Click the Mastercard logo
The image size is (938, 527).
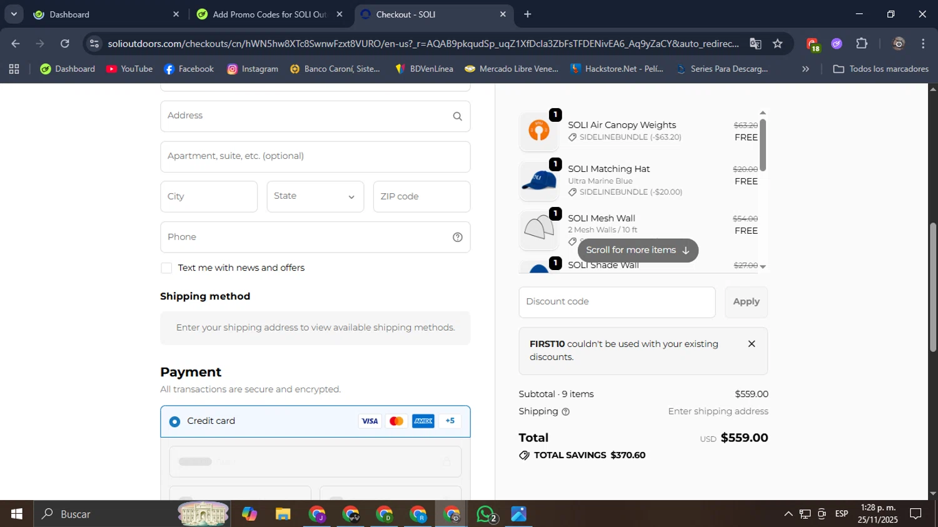pyautogui.click(x=396, y=421)
